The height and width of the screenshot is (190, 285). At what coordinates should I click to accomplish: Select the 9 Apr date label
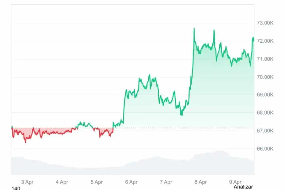(x=235, y=182)
